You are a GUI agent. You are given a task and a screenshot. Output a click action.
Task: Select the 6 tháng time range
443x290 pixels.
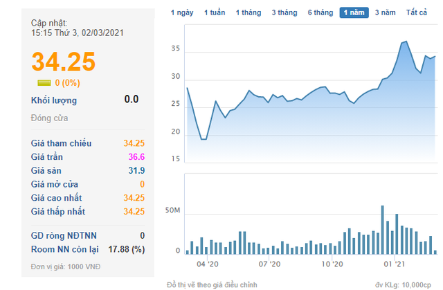coord(320,12)
